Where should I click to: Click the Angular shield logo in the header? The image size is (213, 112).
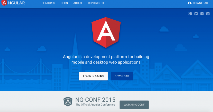point(4,3)
